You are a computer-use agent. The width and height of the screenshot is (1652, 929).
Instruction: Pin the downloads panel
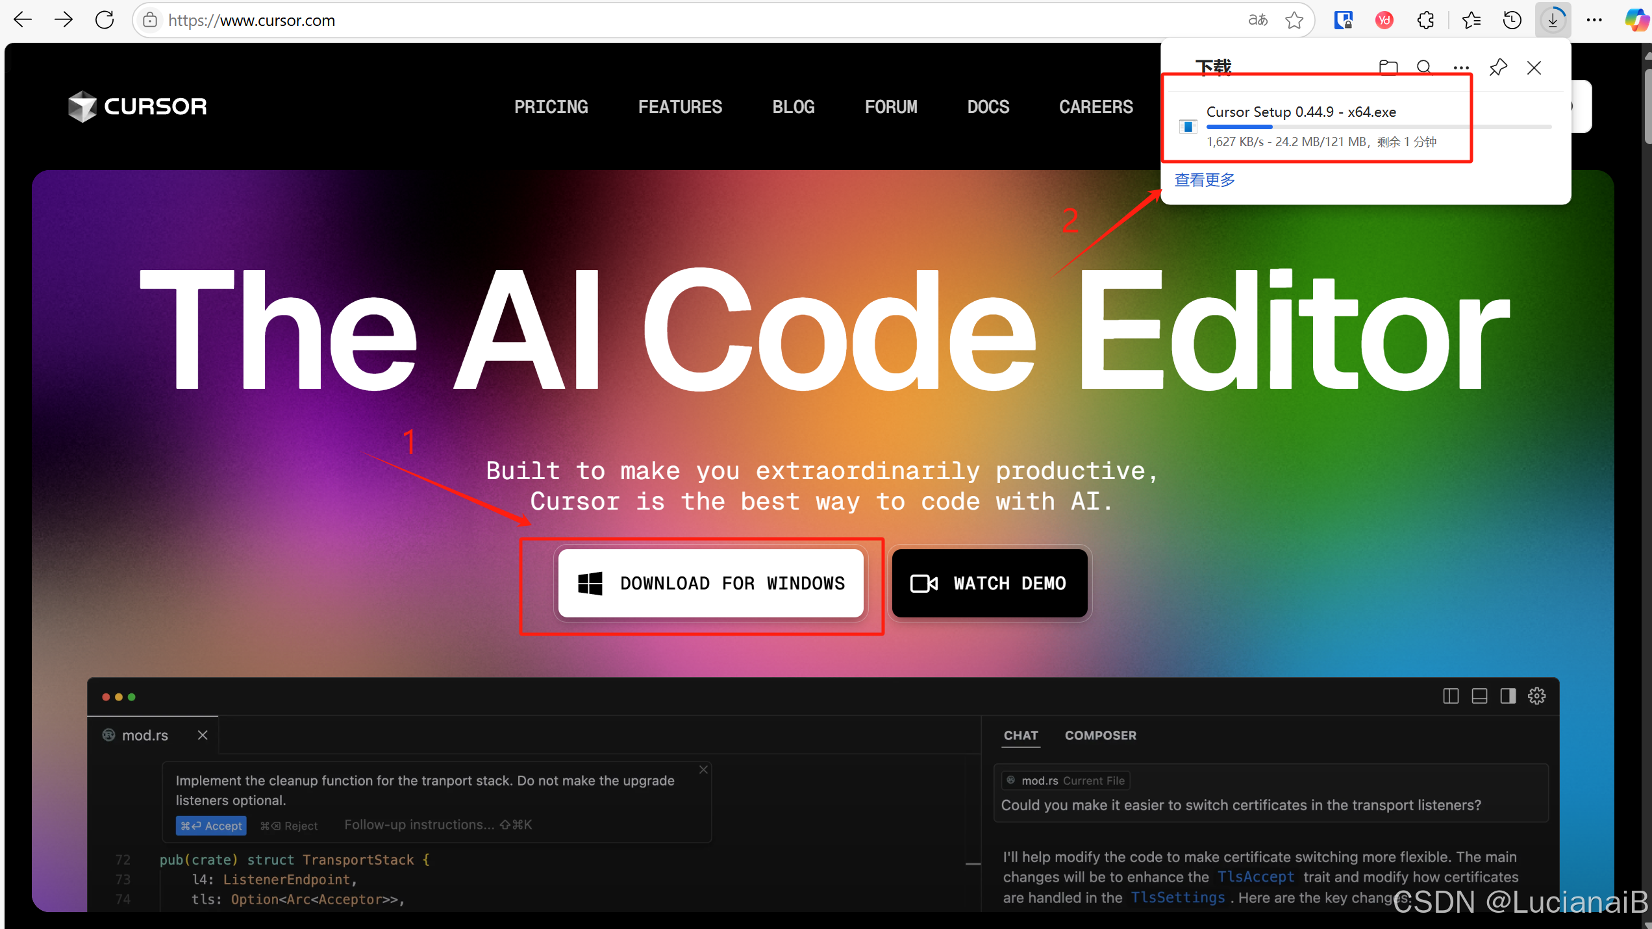pos(1498,68)
